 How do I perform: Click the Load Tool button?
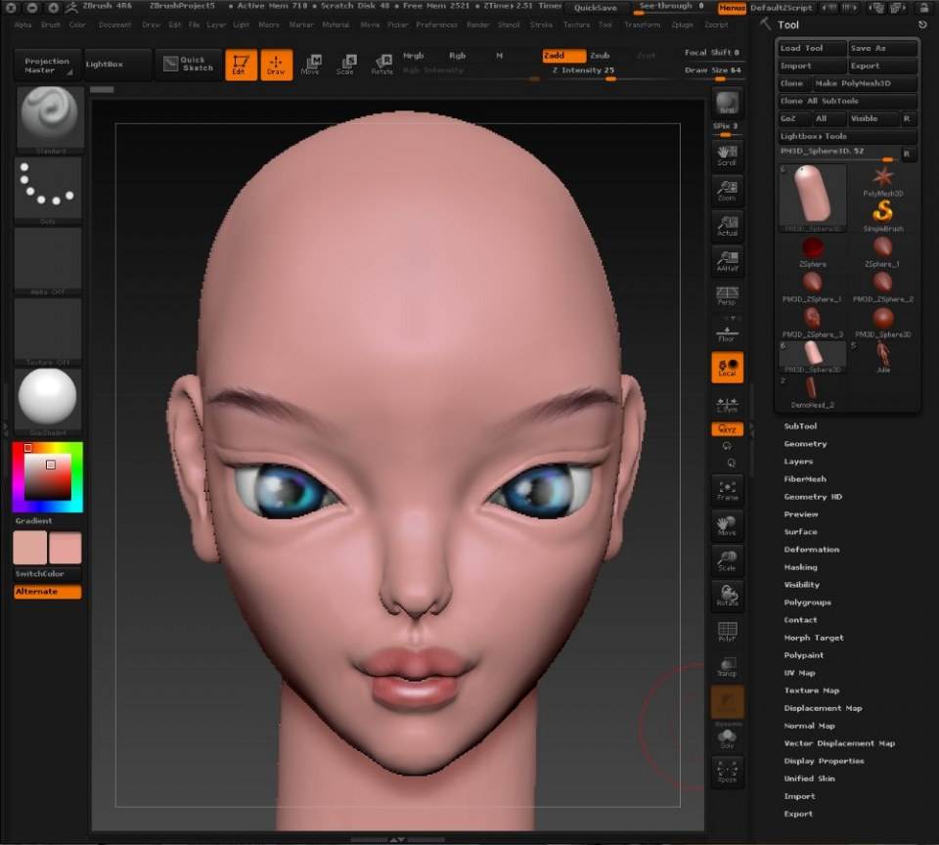(812, 48)
